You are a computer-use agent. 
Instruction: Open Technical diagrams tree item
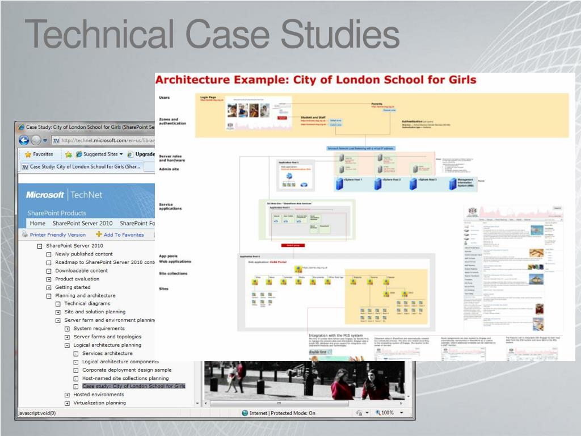tap(87, 303)
